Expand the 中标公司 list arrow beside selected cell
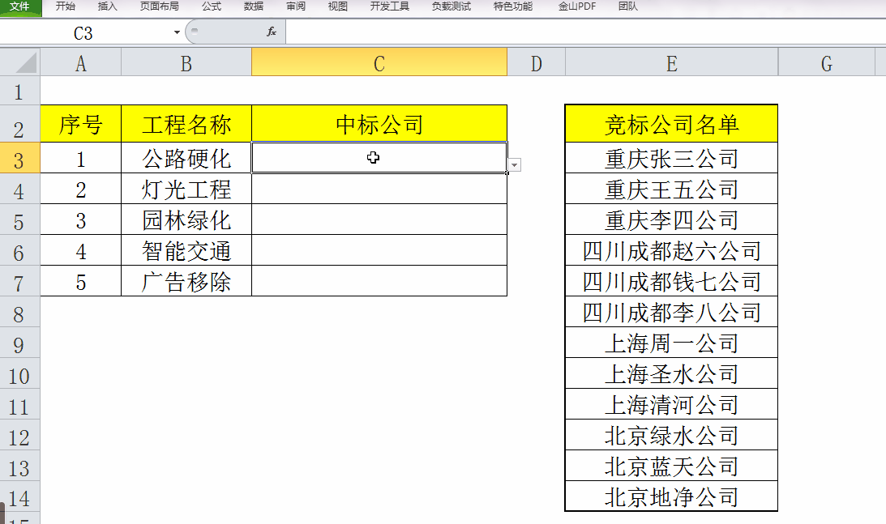This screenshot has height=524, width=886. point(514,164)
